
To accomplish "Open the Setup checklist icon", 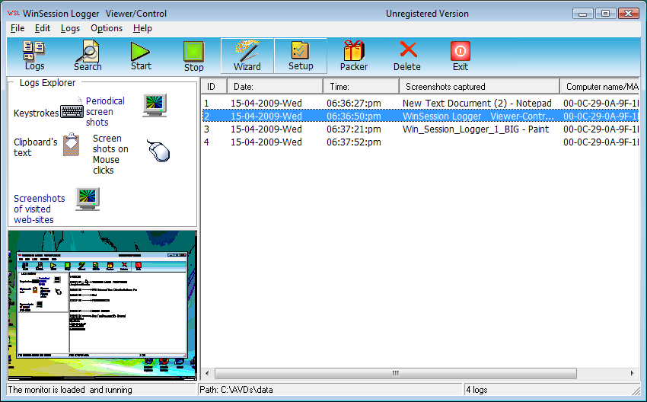I will click(x=301, y=52).
